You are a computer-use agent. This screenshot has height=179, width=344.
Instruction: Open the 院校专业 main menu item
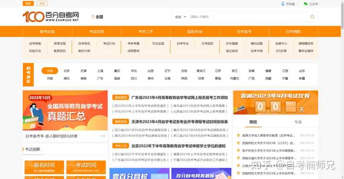coord(195,32)
